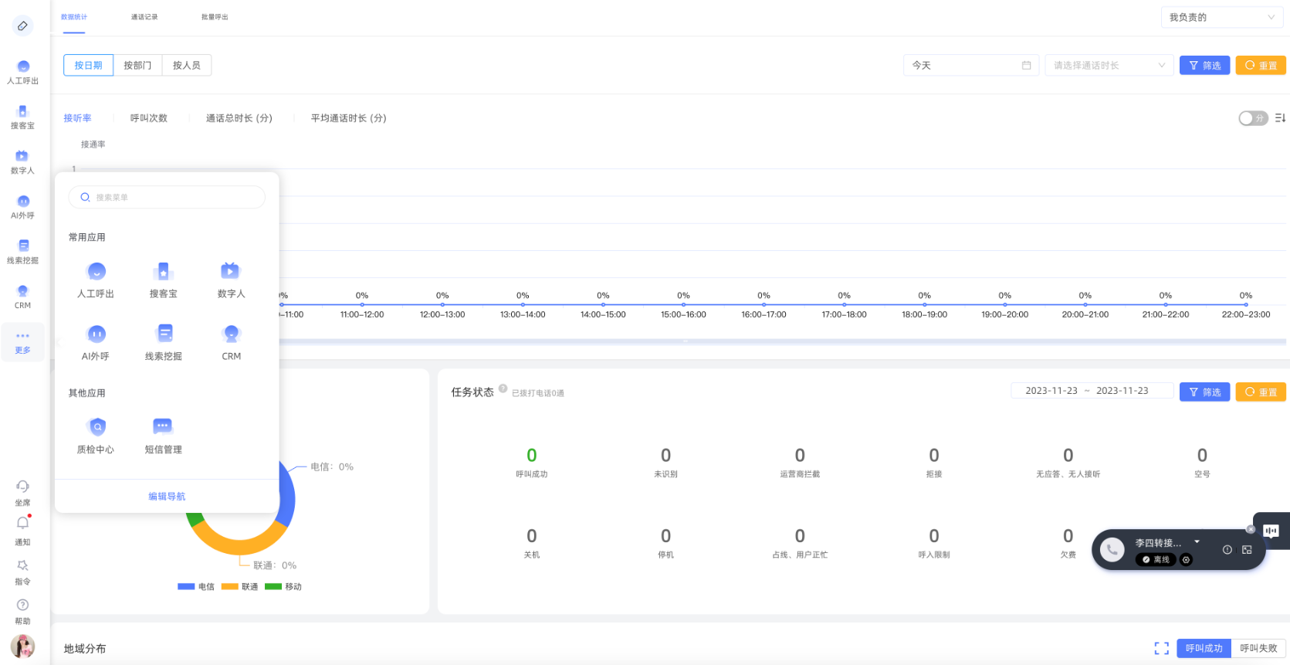Click the 编辑导航 link
1290x665 pixels.
pyautogui.click(x=167, y=497)
